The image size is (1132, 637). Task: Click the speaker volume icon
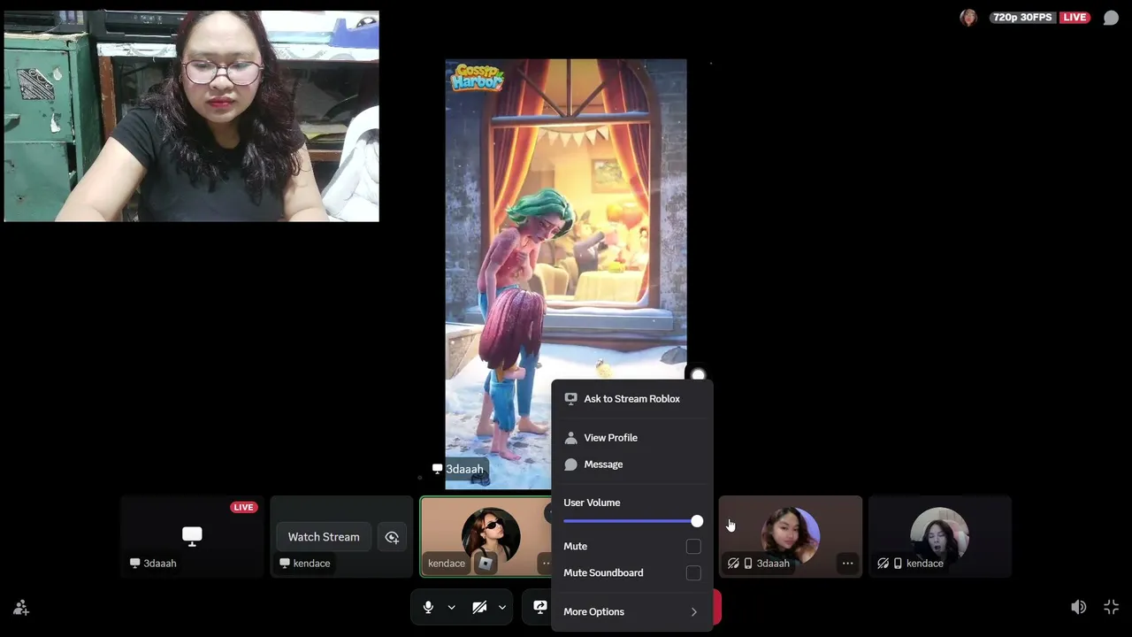(1078, 607)
